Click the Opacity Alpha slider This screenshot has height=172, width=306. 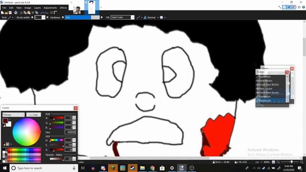(x=56, y=159)
